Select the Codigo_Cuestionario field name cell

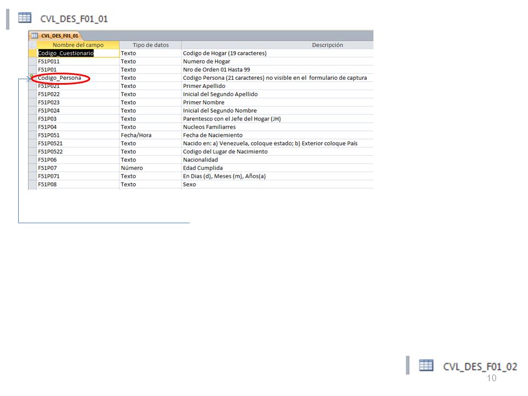78,53
